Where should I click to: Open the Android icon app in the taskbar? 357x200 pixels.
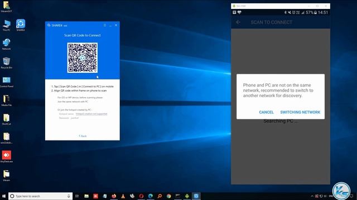(187, 196)
